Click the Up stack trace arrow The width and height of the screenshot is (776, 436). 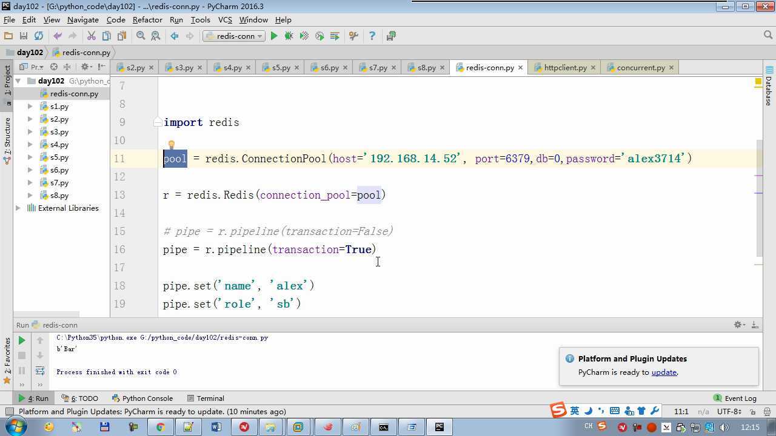point(40,341)
